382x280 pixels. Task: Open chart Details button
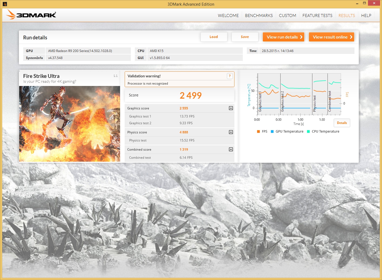tap(342, 123)
